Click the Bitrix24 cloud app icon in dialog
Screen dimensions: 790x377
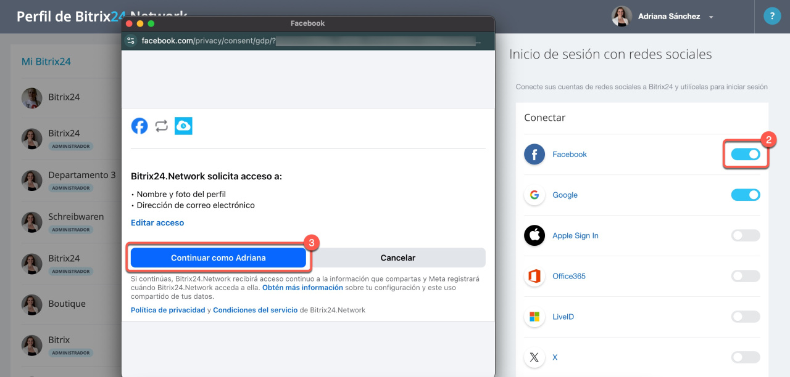click(x=183, y=126)
